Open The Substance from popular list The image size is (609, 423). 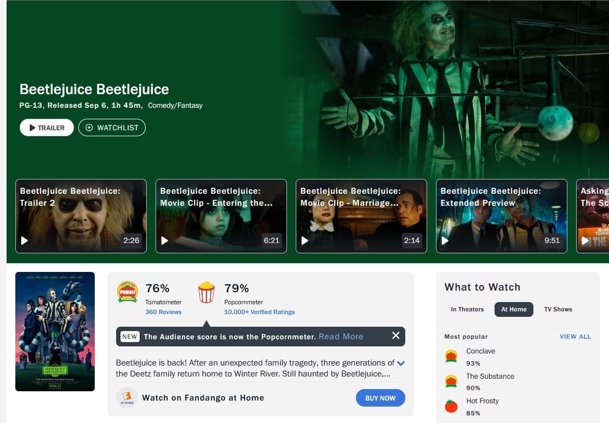490,376
